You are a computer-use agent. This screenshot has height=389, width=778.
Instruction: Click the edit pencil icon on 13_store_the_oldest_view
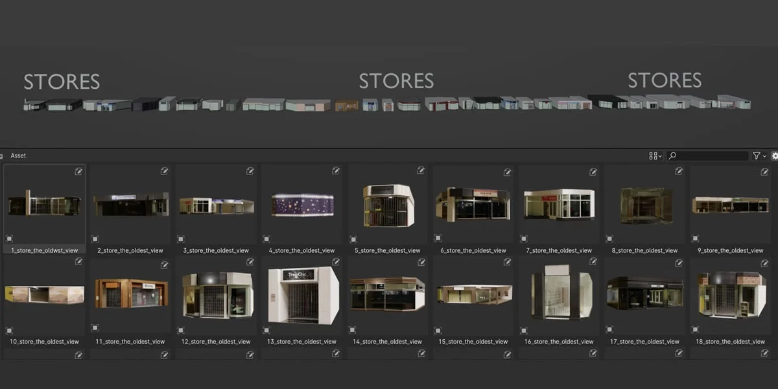click(x=336, y=262)
